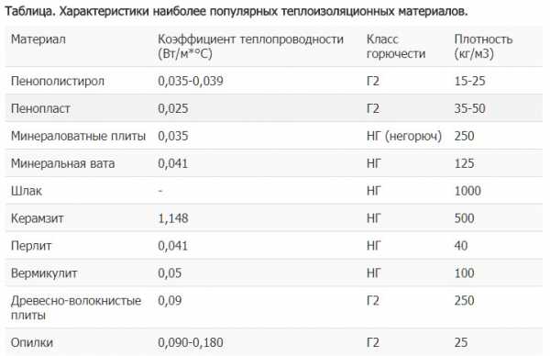Screen dimensions: 550x356
Task: Select the 'Вермикулит' material cell
Action: click(44, 273)
